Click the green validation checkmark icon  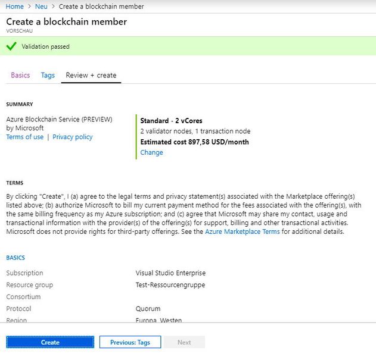click(11, 46)
